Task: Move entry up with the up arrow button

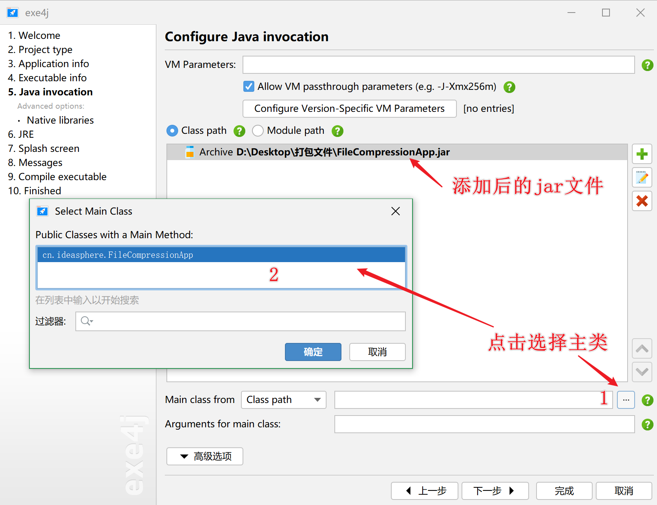Action: tap(642, 349)
